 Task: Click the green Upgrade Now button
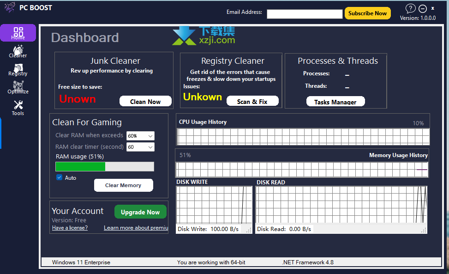coord(140,212)
